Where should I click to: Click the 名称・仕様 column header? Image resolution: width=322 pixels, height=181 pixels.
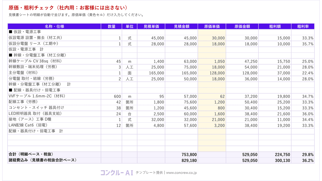tap(54, 26)
